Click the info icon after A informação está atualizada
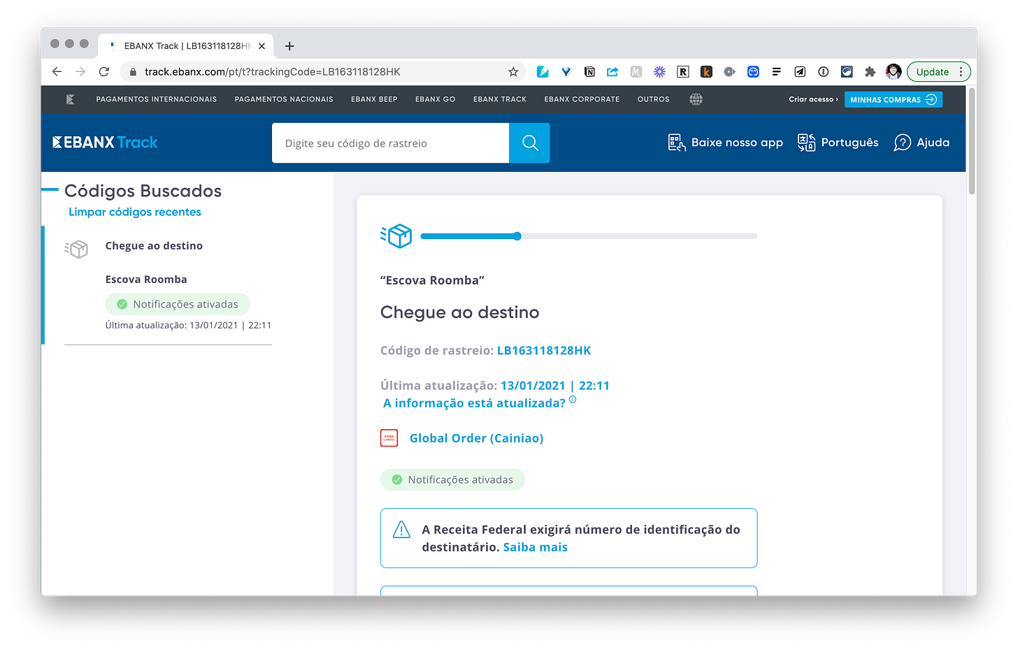Viewport: 1018px width, 650px height. (x=573, y=400)
